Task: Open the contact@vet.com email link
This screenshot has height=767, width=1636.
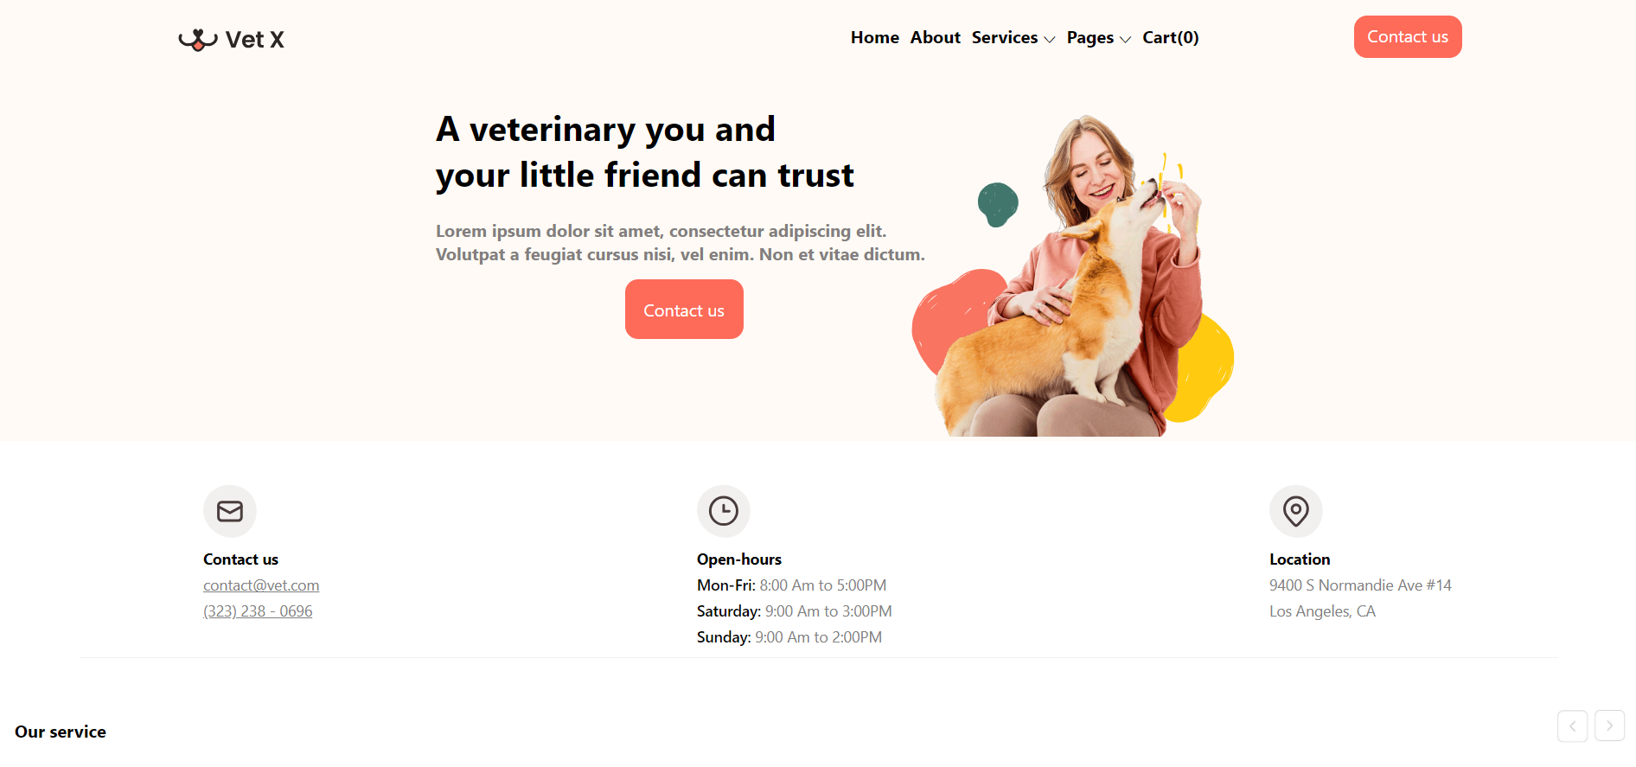Action: (261, 585)
